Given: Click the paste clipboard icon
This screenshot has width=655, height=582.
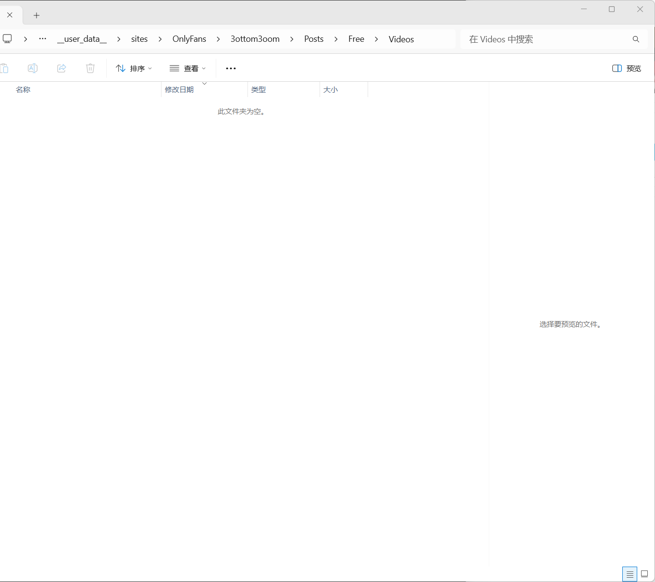Looking at the screenshot, I should (x=4, y=68).
